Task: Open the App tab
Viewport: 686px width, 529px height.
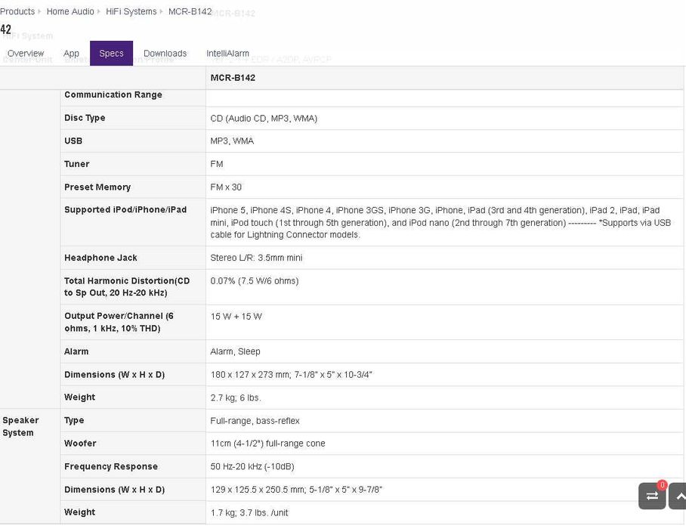Action: point(71,54)
